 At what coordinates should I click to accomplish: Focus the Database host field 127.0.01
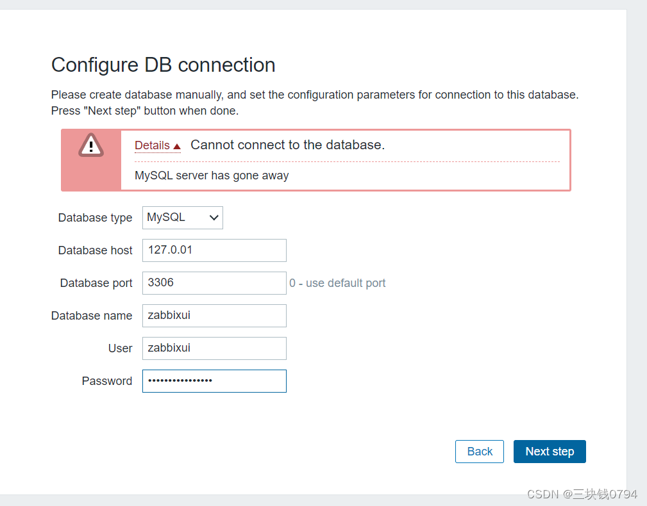coord(214,250)
